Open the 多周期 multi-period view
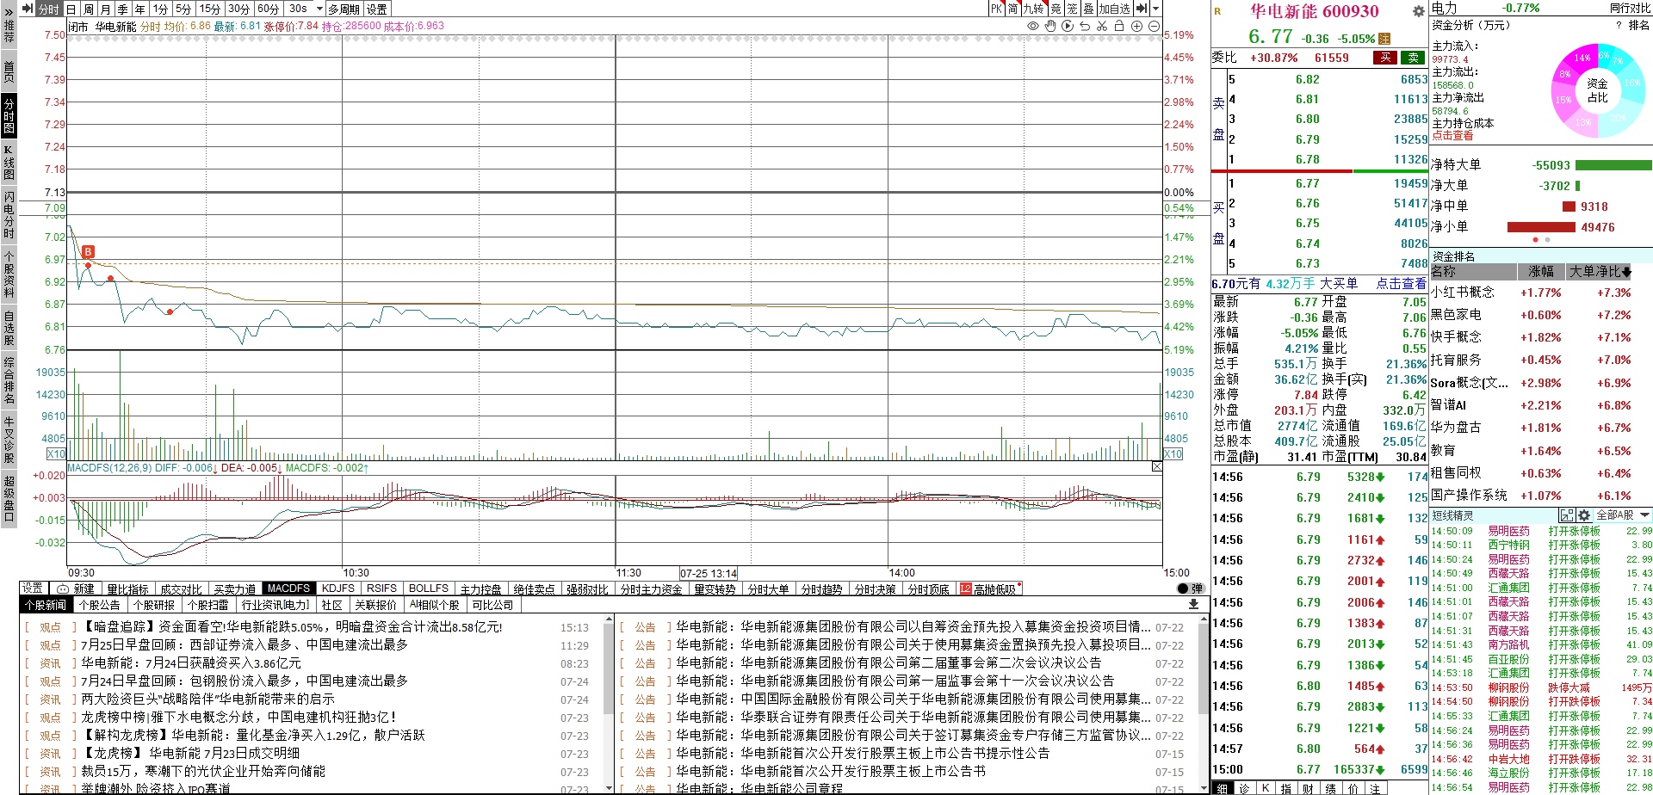The width and height of the screenshot is (1653, 795). point(344,9)
